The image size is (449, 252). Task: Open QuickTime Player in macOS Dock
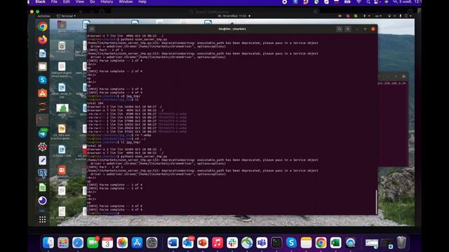point(351,243)
